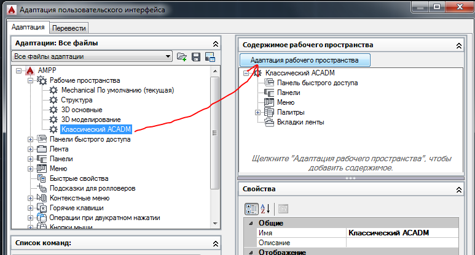475x255 pixels.
Task: Collapse the AMPP root node
Action: tap(19, 70)
